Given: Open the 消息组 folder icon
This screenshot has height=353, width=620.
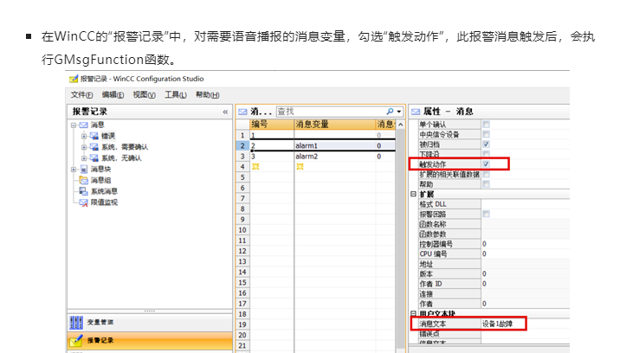Looking at the screenshot, I should [83, 180].
